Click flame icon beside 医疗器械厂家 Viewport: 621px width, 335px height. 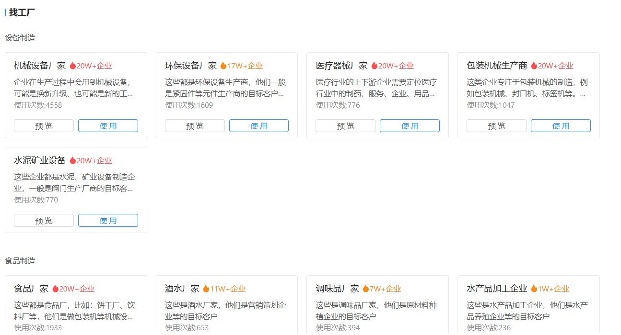[x=375, y=66]
